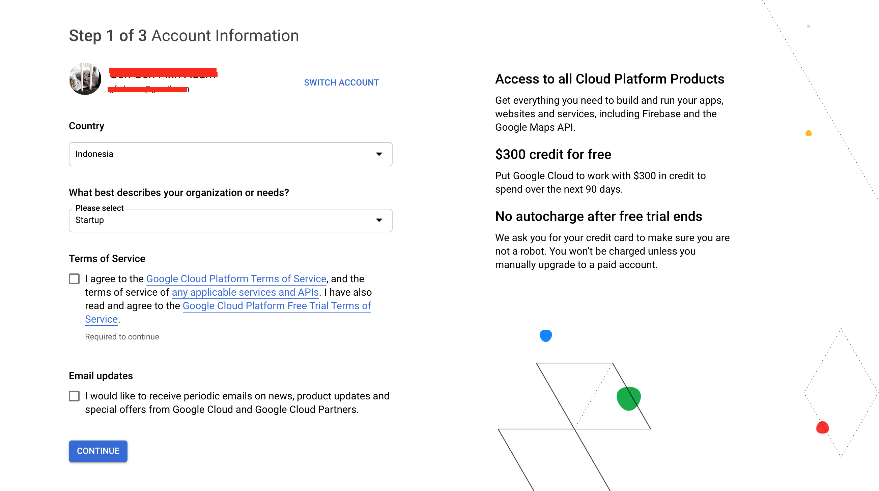
Task: Open the Country dropdown showing Indonesia
Action: coord(231,154)
